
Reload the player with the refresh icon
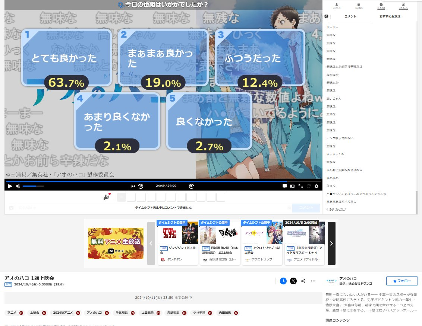click(x=309, y=186)
